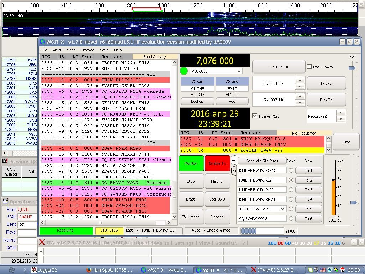Open Logger32 from the taskbar
Viewport: 365px width, 274px height.
point(43,270)
